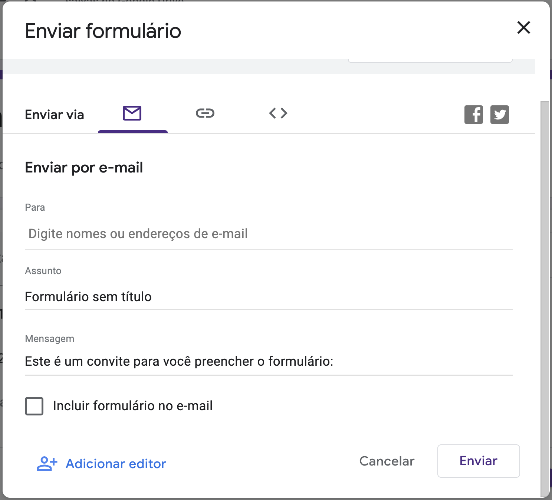Share form via Facebook icon

pyautogui.click(x=473, y=114)
